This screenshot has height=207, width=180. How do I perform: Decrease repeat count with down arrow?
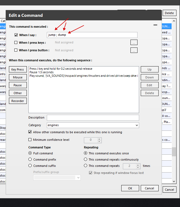tap(138, 167)
